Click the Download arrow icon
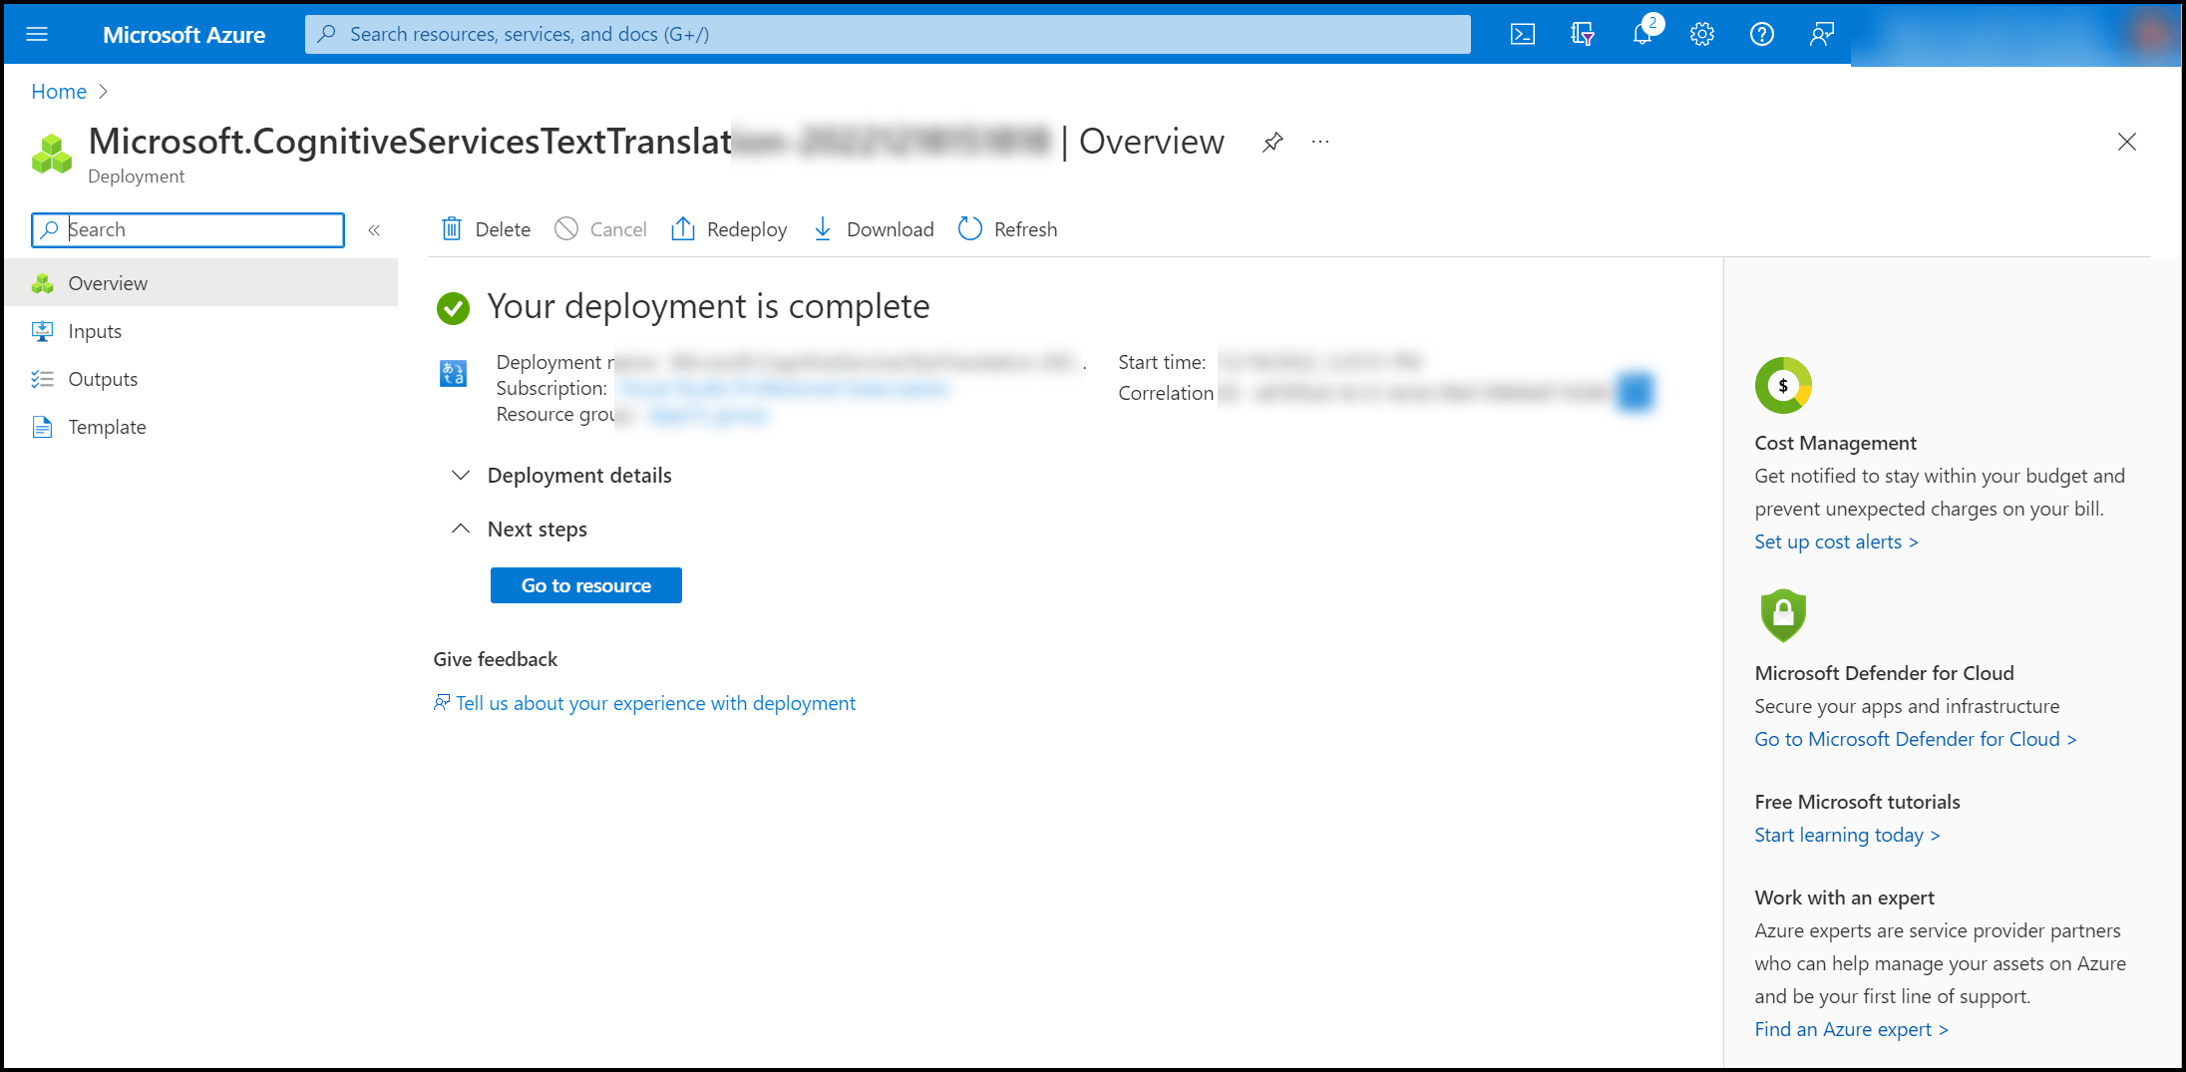Image resolution: width=2186 pixels, height=1072 pixels. 823,229
